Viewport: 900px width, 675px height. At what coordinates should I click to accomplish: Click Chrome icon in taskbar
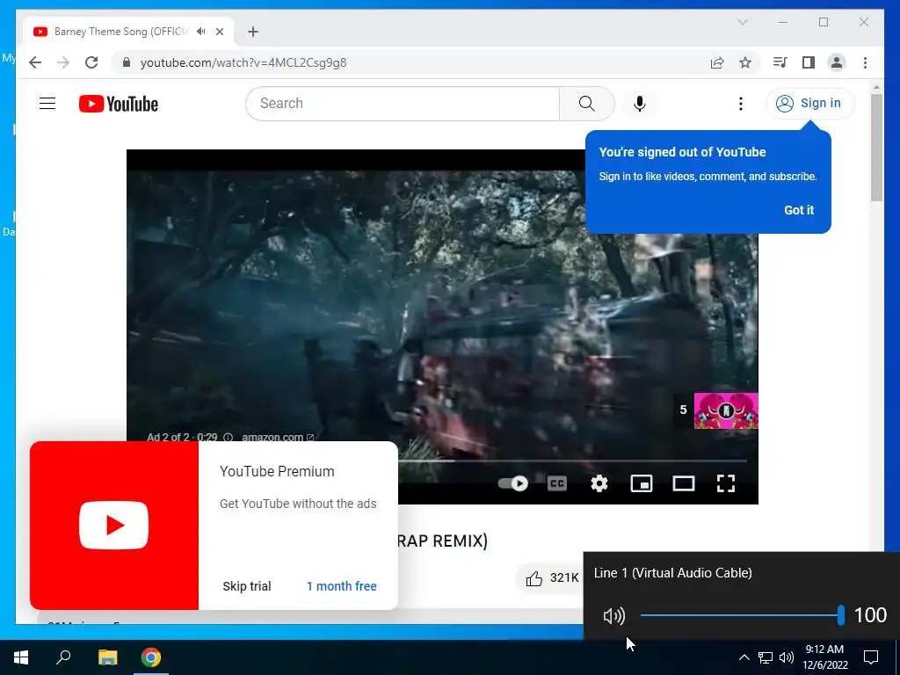click(x=151, y=657)
